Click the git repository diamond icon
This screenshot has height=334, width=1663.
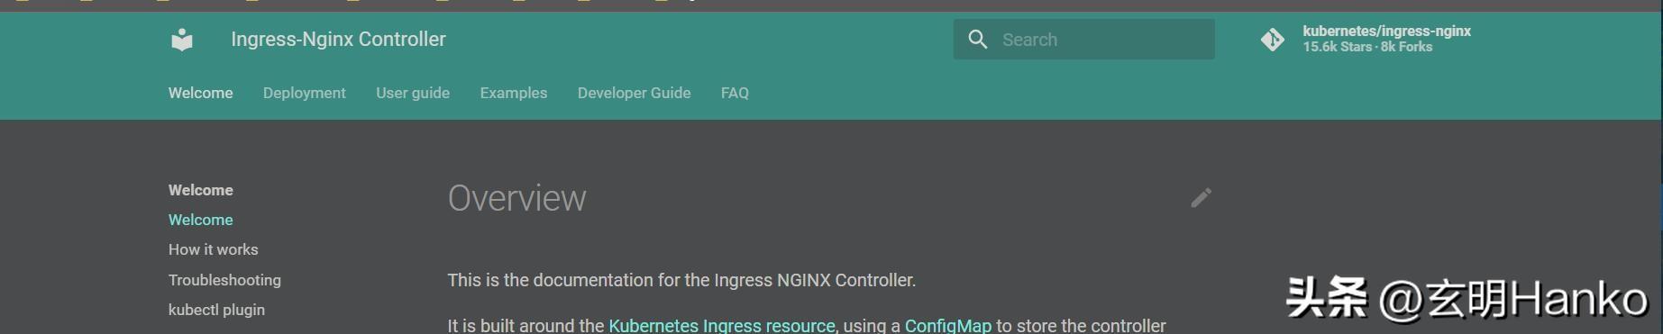click(x=1272, y=40)
